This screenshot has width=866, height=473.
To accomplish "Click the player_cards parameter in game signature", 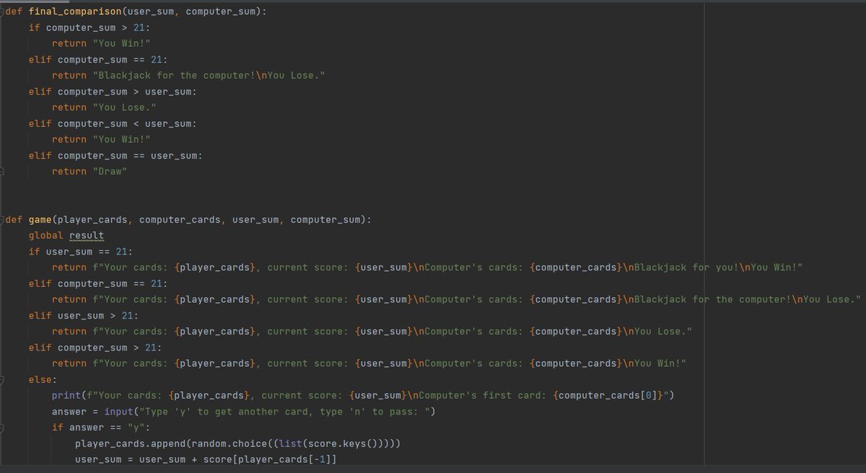I will [x=92, y=219].
